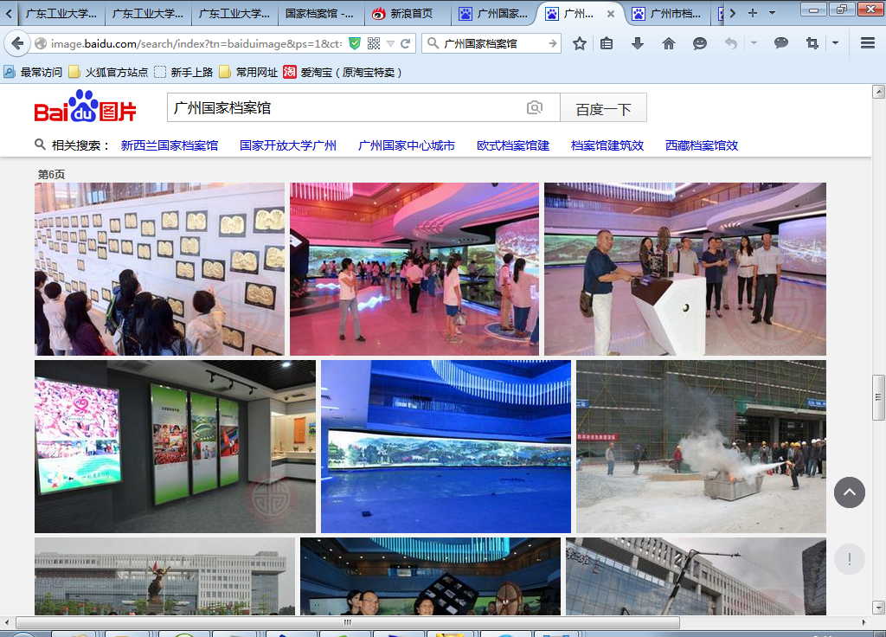This screenshot has width=886, height=637.
Task: Expand the address bar history dropdown arrow
Action: pyautogui.click(x=390, y=43)
